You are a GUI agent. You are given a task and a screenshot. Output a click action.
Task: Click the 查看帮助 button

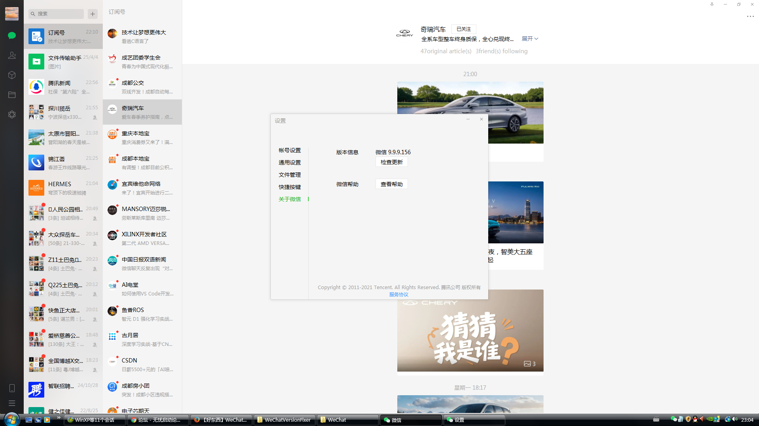[391, 184]
